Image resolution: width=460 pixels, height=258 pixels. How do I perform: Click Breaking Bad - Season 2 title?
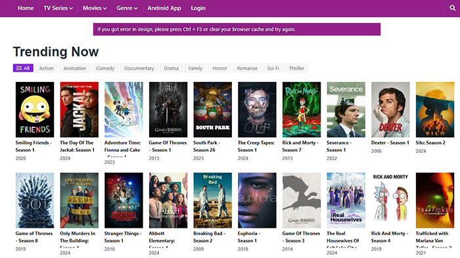(x=209, y=237)
